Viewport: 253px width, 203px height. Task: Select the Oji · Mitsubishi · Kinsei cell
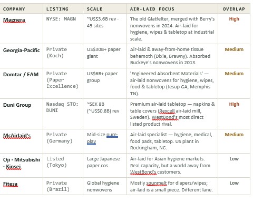pos(22,166)
